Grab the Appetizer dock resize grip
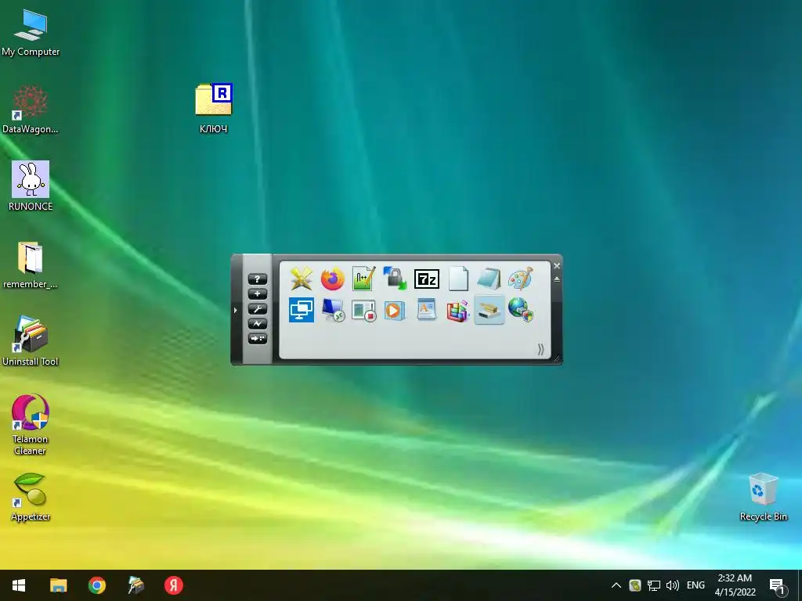The image size is (802, 601). tap(557, 359)
